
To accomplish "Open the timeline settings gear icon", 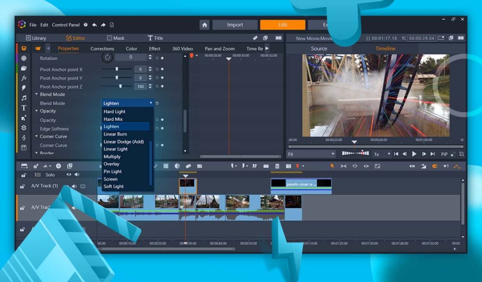I will pos(36,166).
